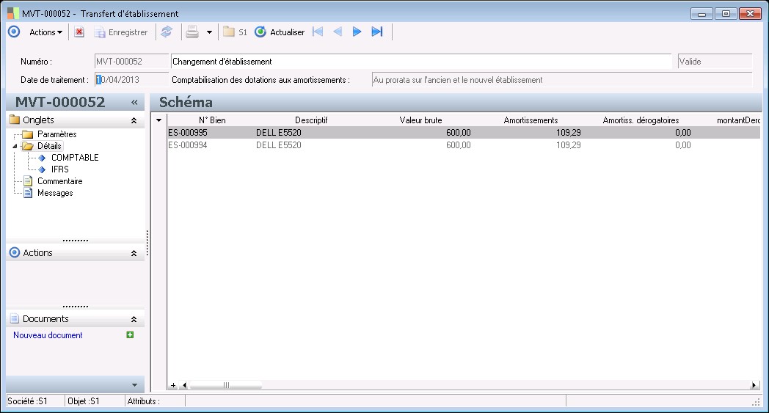Open the Paramètres folder
Image resolution: width=769 pixels, height=413 pixels.
point(57,134)
